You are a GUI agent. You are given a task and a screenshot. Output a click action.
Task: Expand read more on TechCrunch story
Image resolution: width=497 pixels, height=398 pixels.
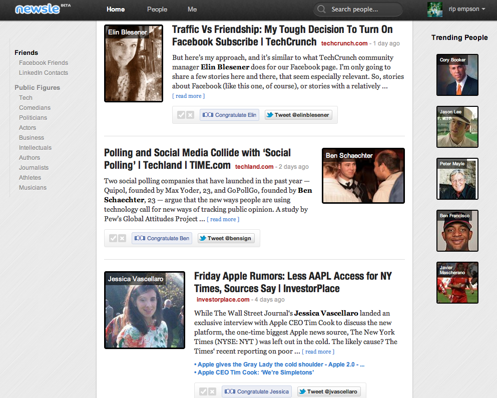(x=188, y=96)
